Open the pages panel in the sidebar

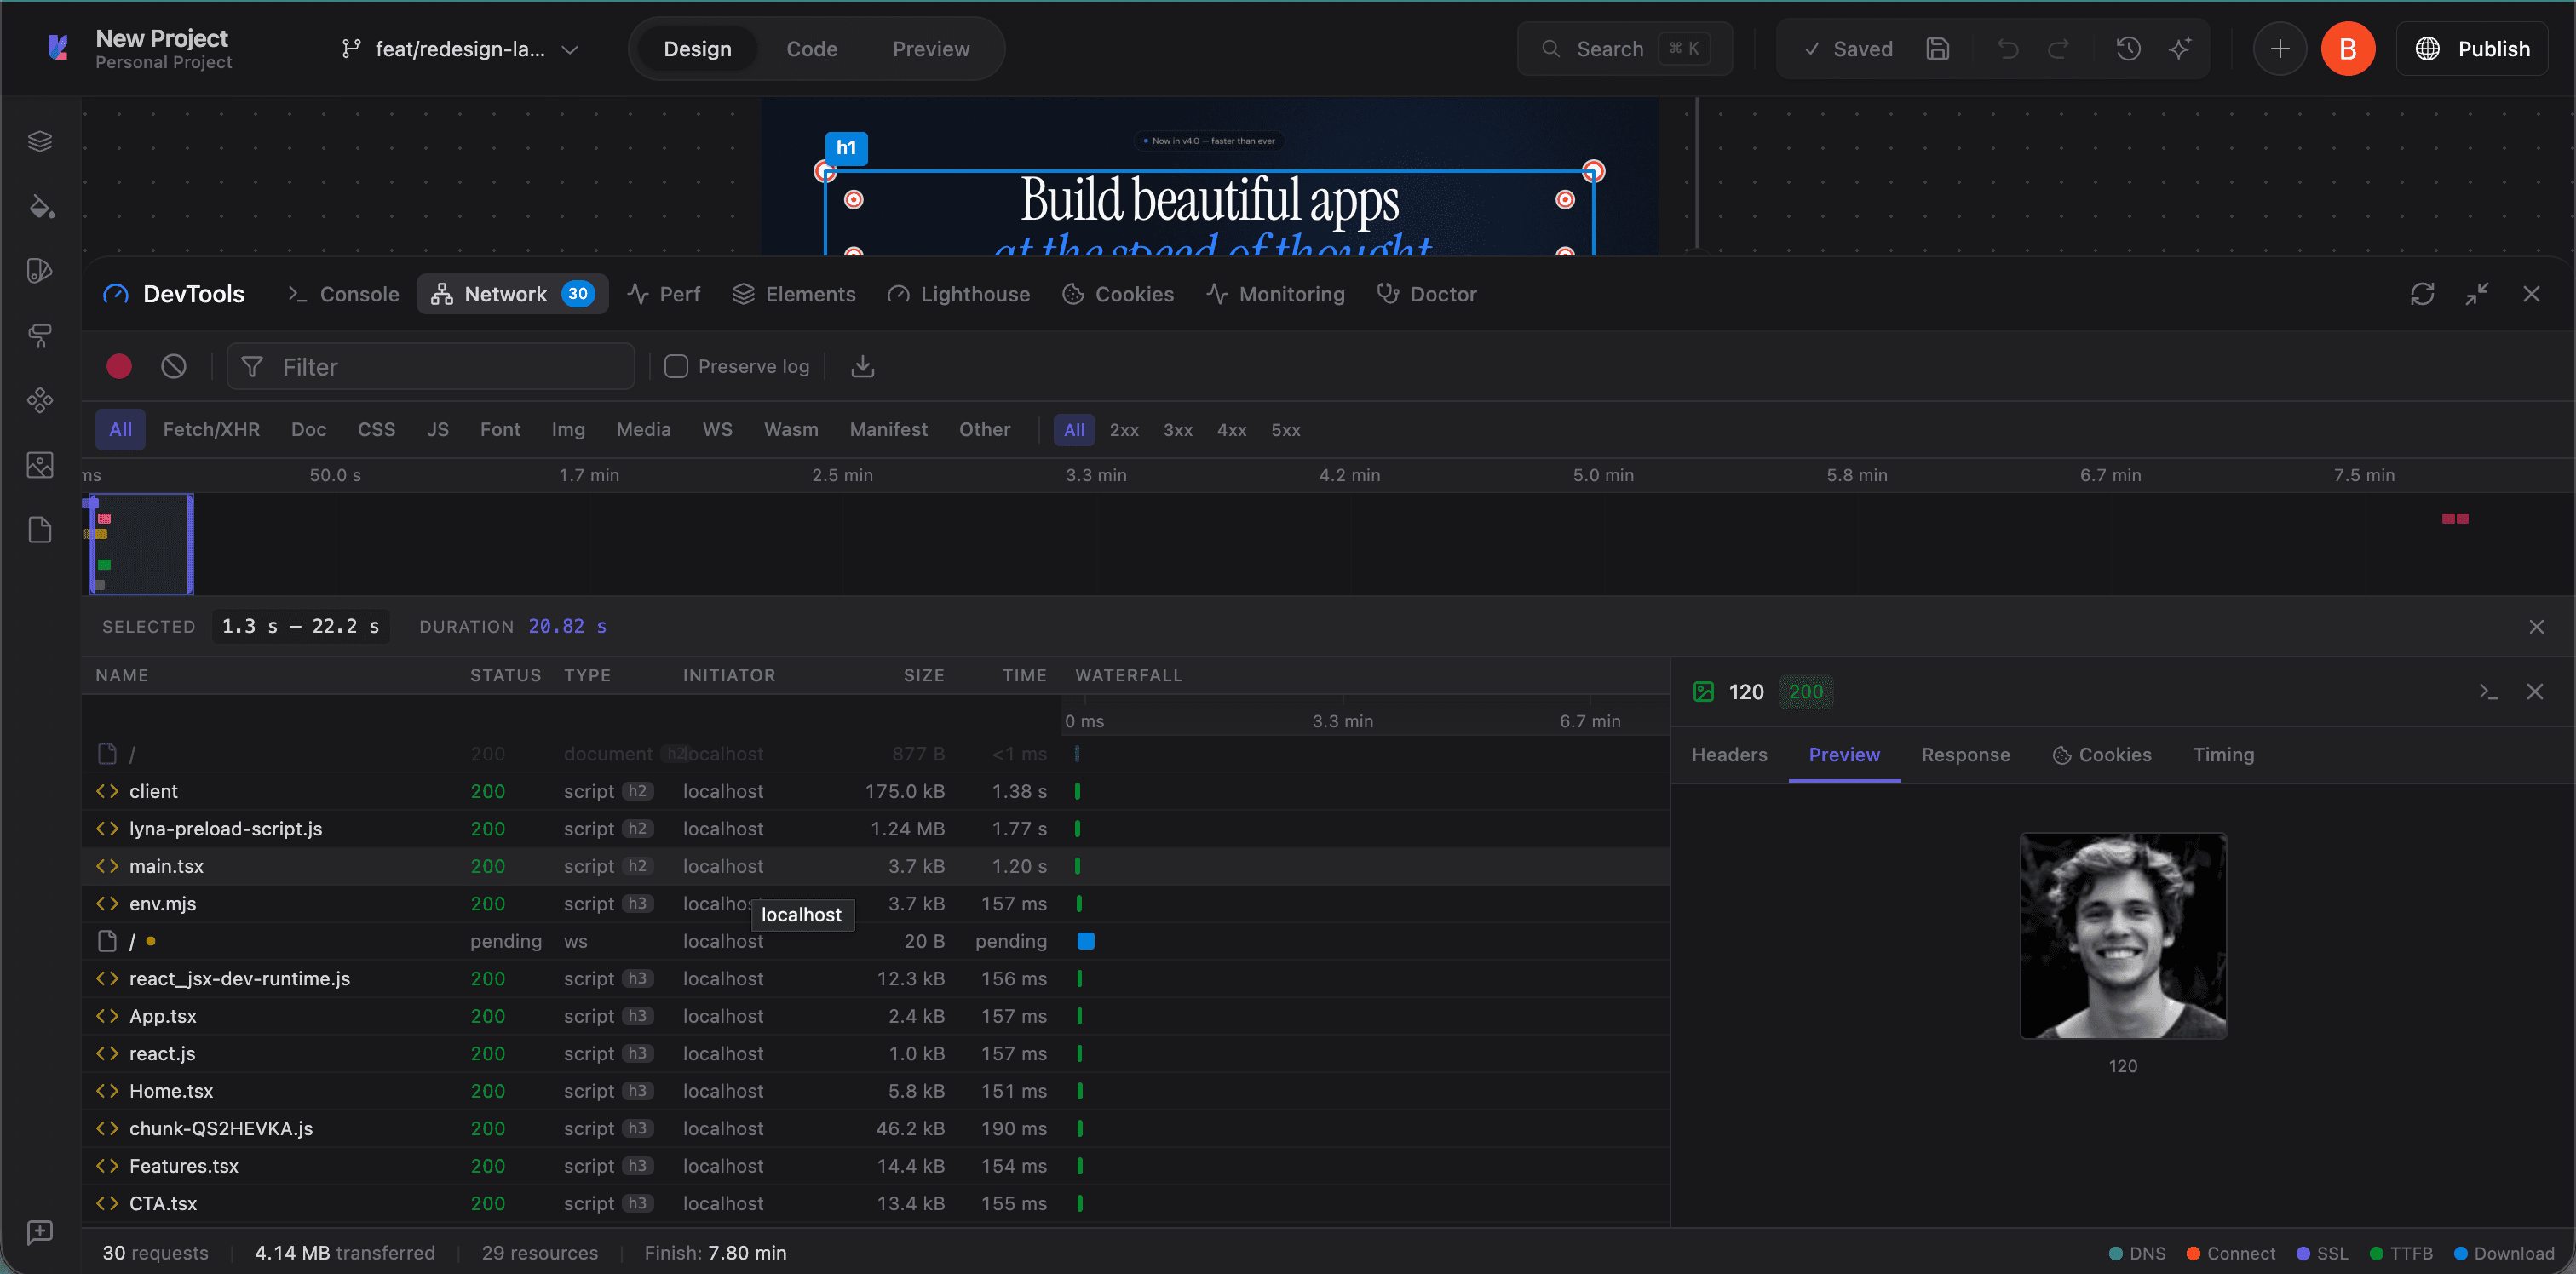pyautogui.click(x=40, y=530)
